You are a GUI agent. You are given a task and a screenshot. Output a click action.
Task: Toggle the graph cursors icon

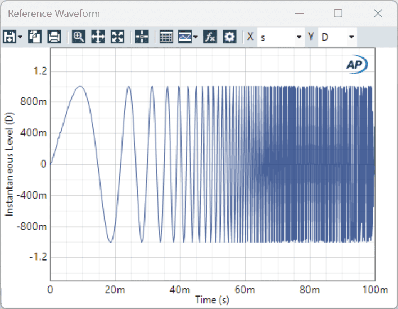pos(142,37)
